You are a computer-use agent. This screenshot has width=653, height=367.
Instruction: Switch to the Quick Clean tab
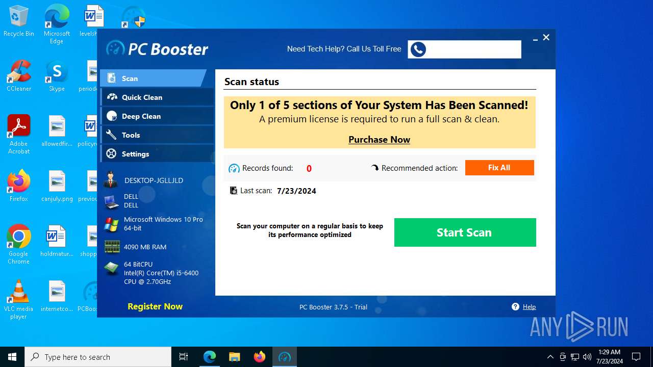tap(157, 97)
